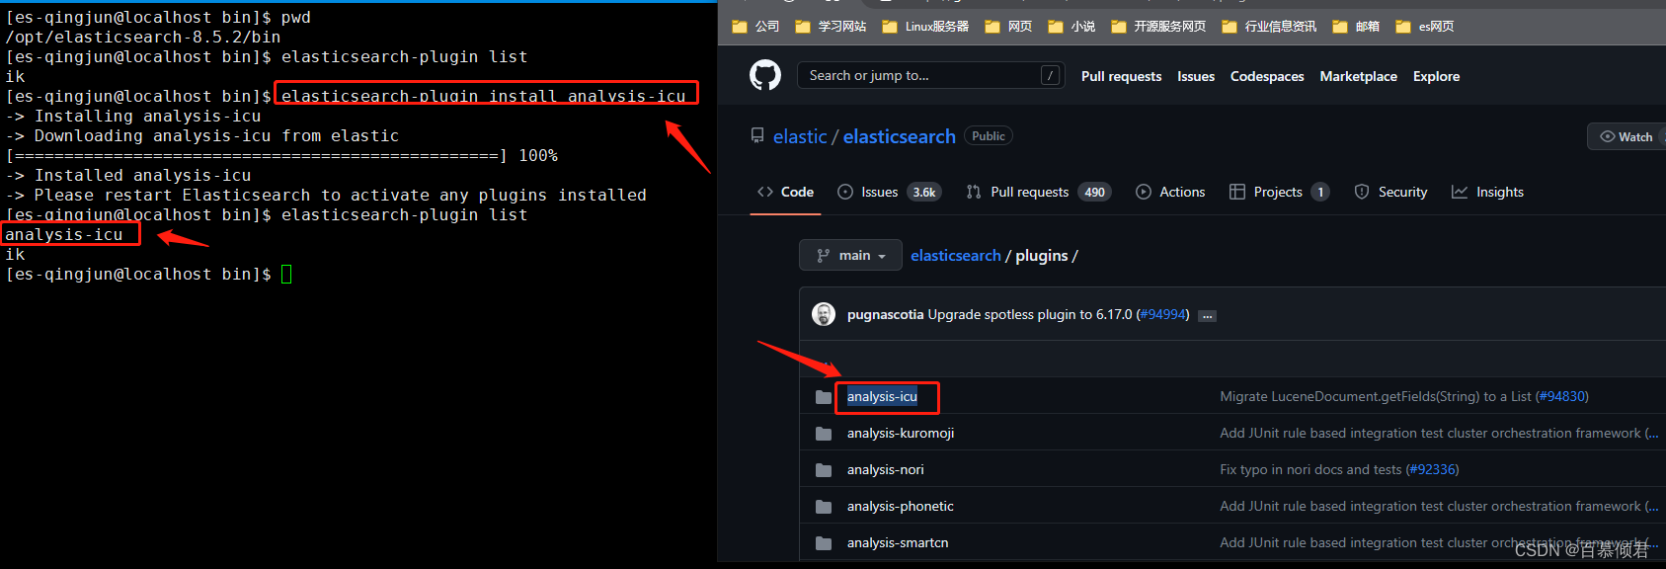Open the 学习网站 bookmarks folder
The height and width of the screenshot is (569, 1666).
[831, 27]
